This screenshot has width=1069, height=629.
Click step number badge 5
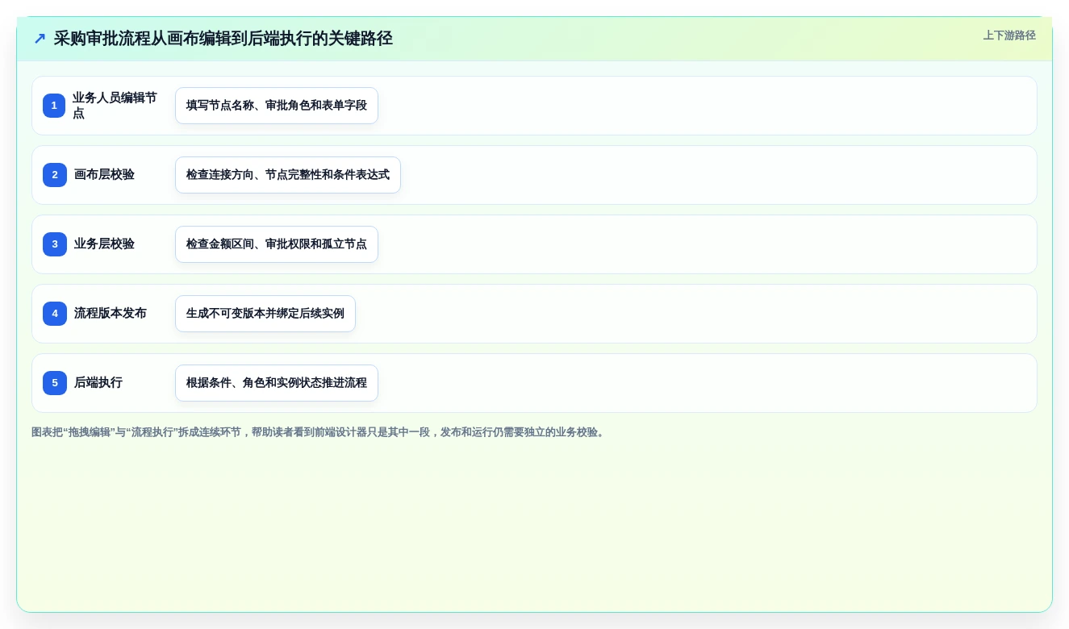point(55,383)
